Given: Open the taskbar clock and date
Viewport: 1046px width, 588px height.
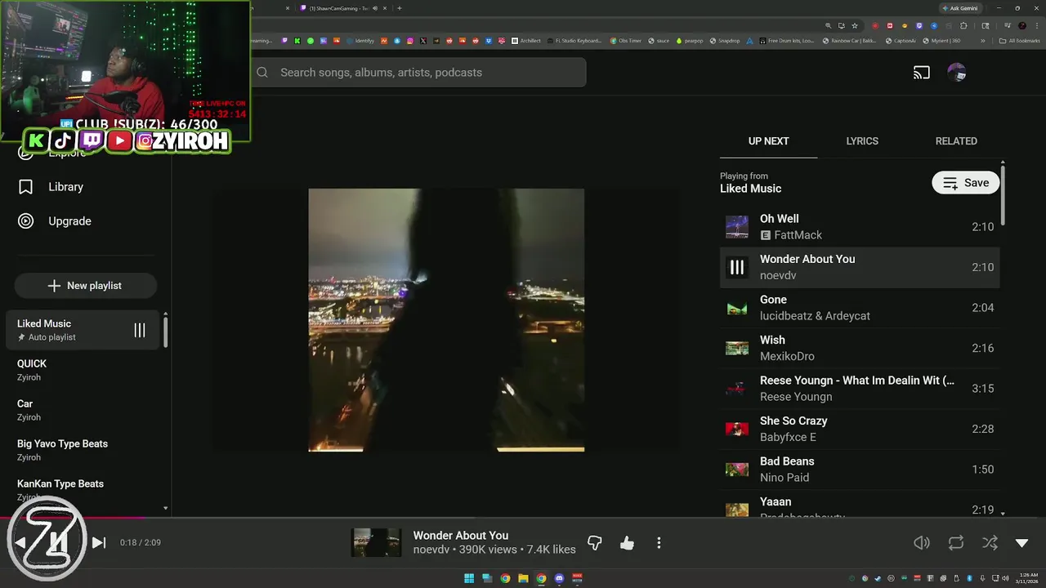Looking at the screenshot, I should coord(1026,578).
